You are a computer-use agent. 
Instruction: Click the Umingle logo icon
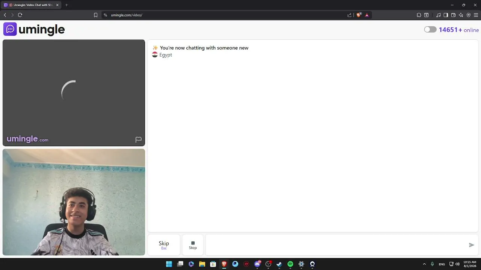(10, 29)
